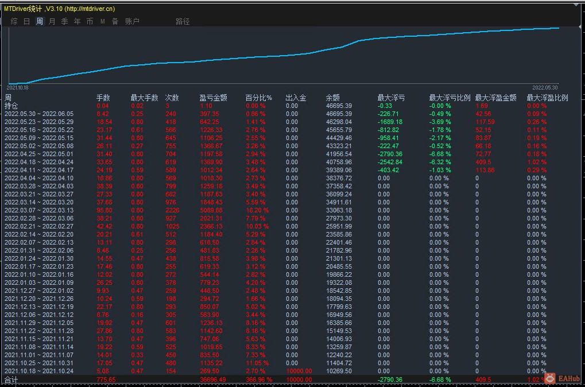Click the chart start date 2021.10.18

18,88
